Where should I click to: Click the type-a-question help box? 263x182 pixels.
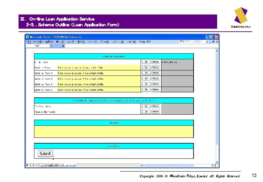point(193,42)
